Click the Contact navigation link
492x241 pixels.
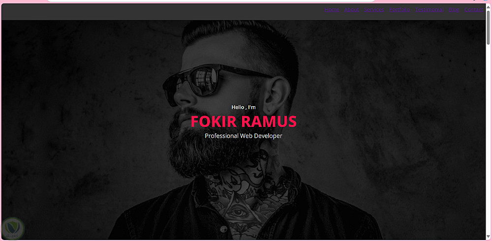pos(474,10)
